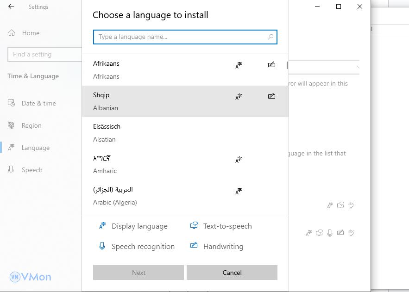
Task: Click the Speech microphone icon in sidebar
Action: 12,170
